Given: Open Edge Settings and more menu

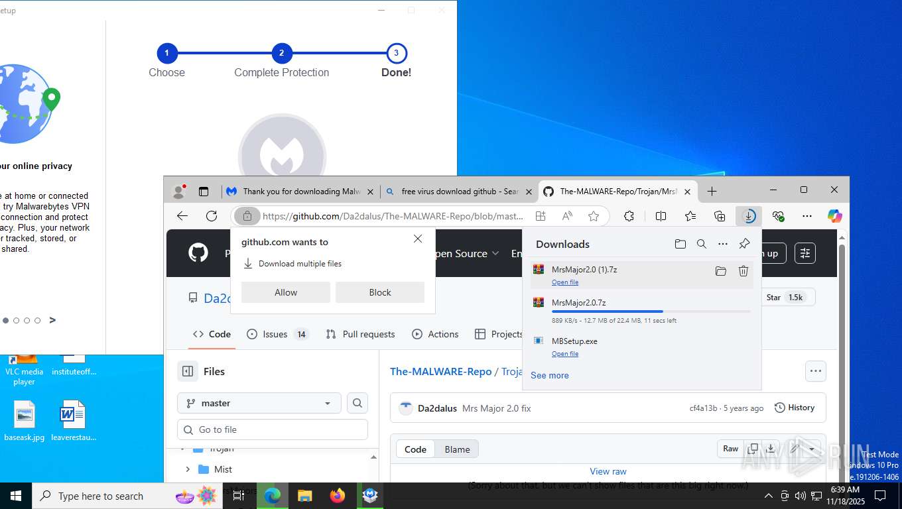Looking at the screenshot, I should pyautogui.click(x=806, y=216).
